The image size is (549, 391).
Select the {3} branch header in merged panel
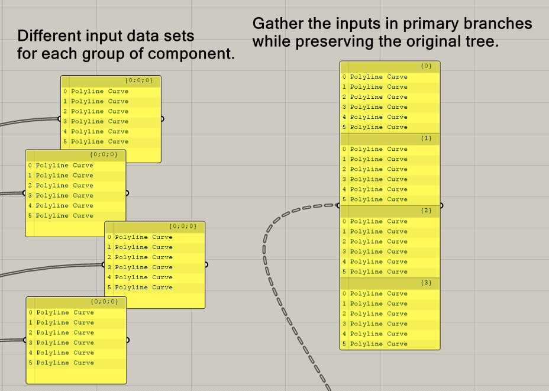point(390,283)
